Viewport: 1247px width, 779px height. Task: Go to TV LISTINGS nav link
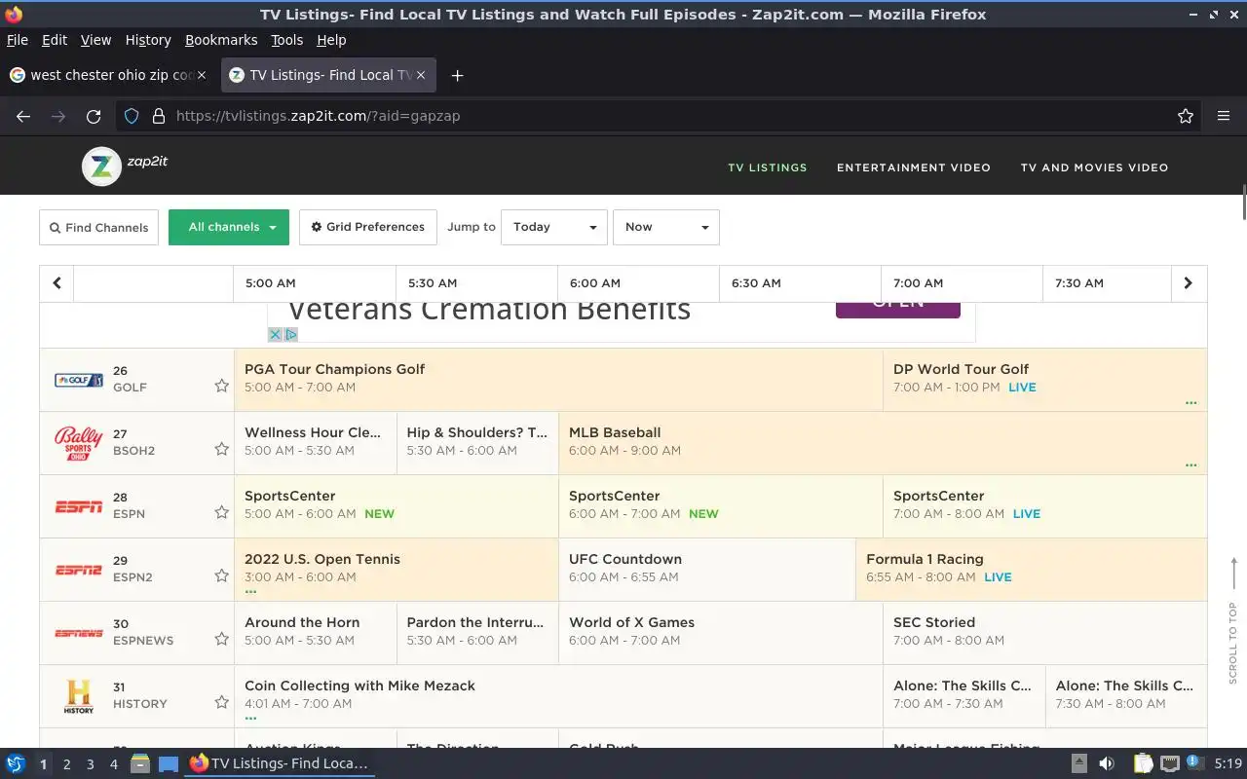[x=768, y=167]
